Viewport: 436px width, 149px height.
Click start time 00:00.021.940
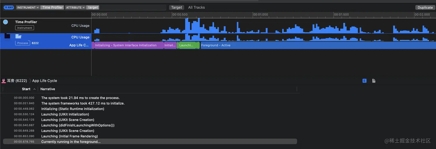[x=24, y=103]
